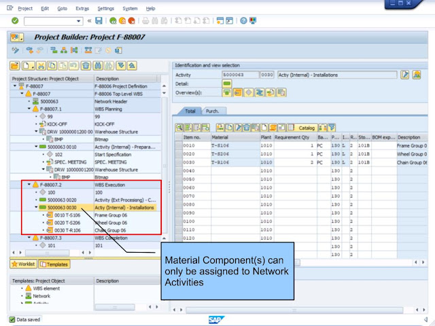Click the Find binoculars icon above tree

pyautogui.click(x=98, y=66)
